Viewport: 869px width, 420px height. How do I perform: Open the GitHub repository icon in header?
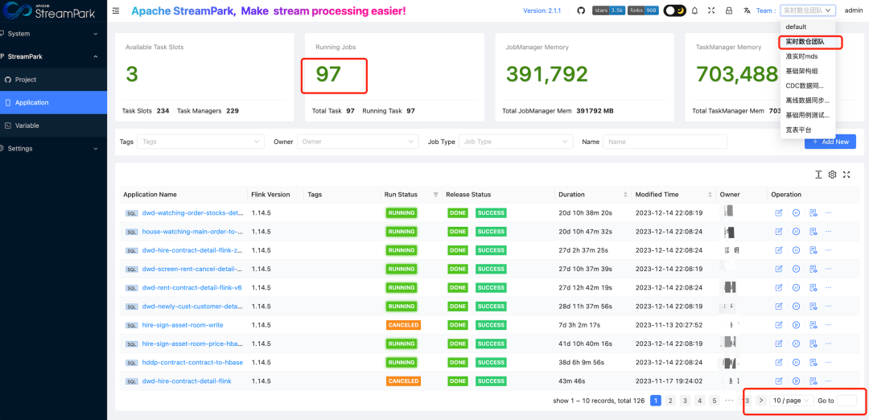tap(581, 10)
